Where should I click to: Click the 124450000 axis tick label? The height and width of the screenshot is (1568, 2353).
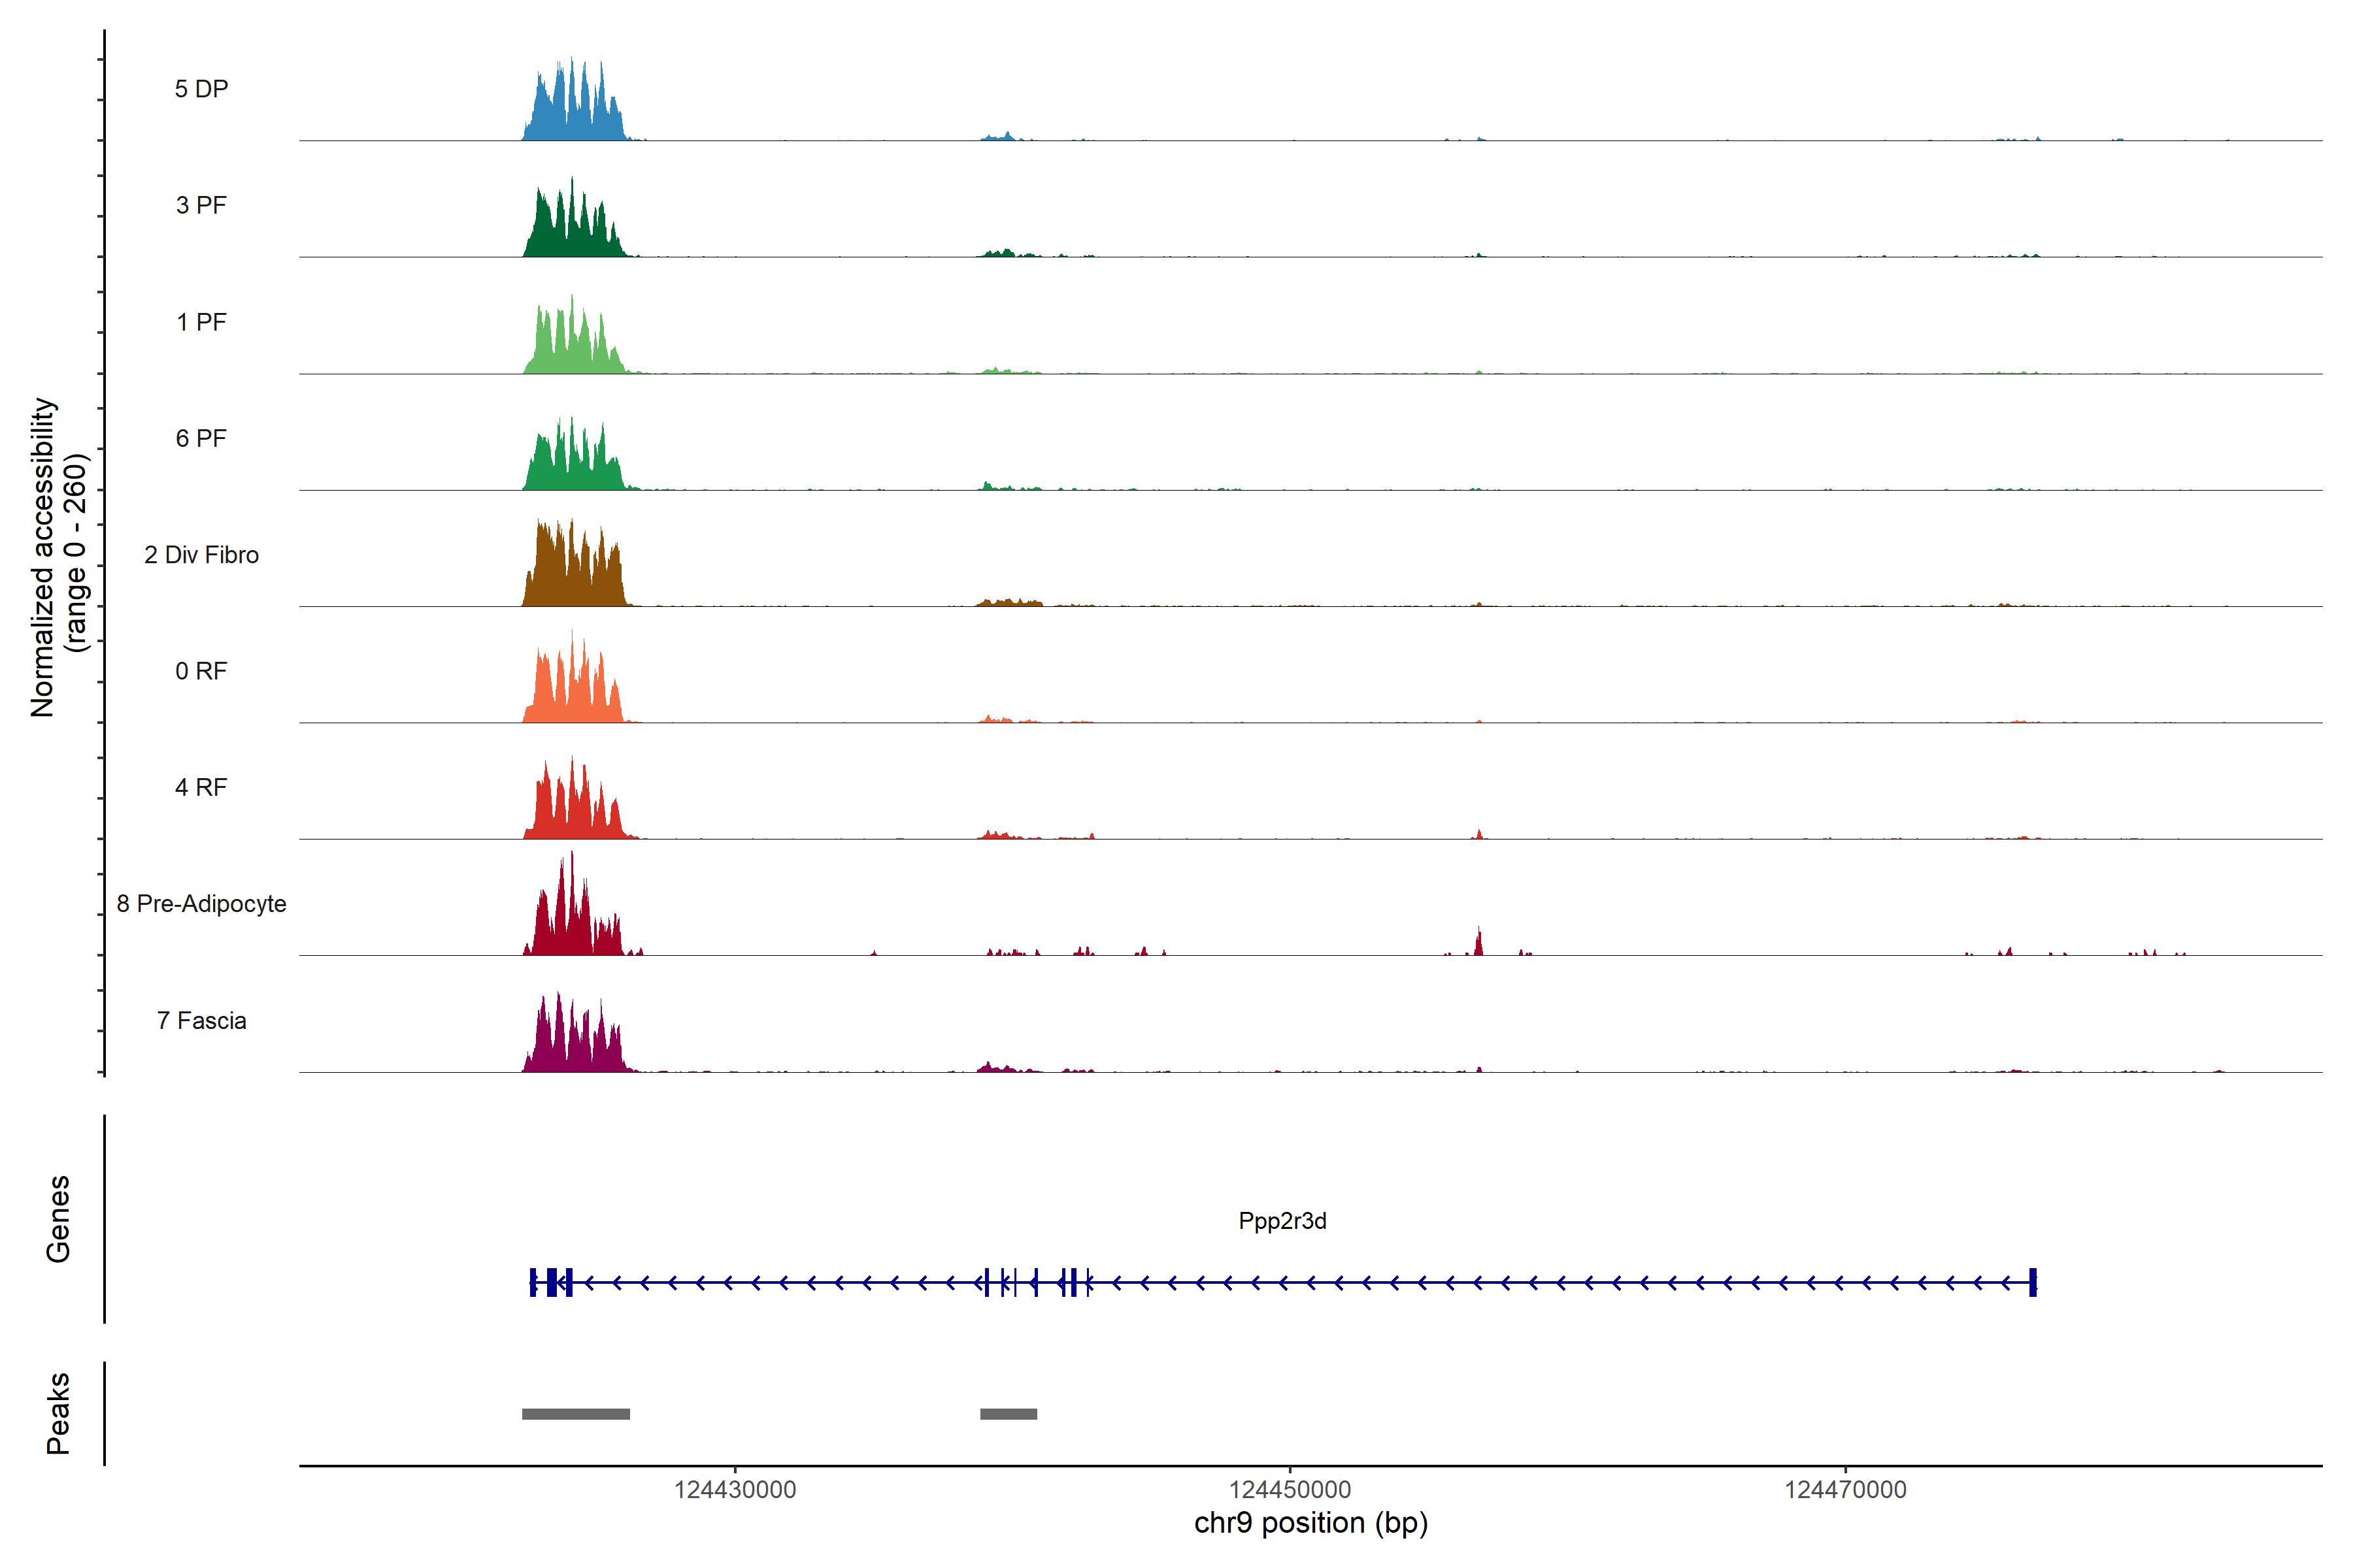click(1290, 1490)
